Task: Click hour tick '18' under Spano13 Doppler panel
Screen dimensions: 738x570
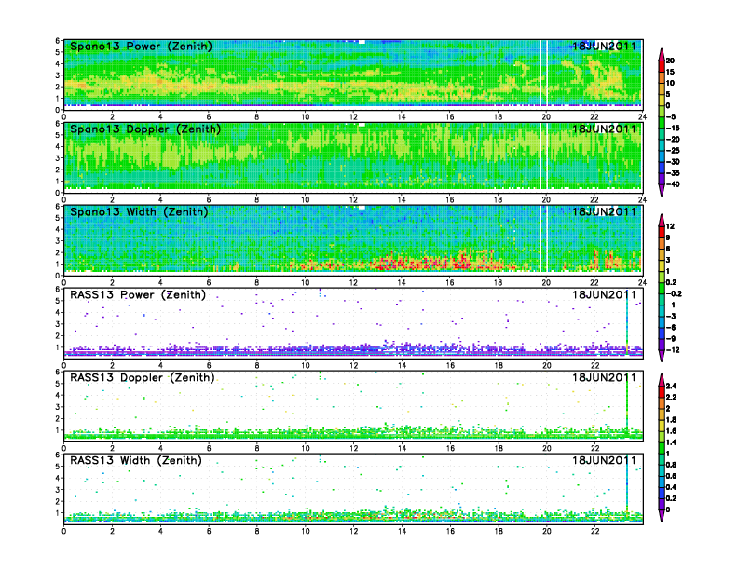Action: point(498,200)
